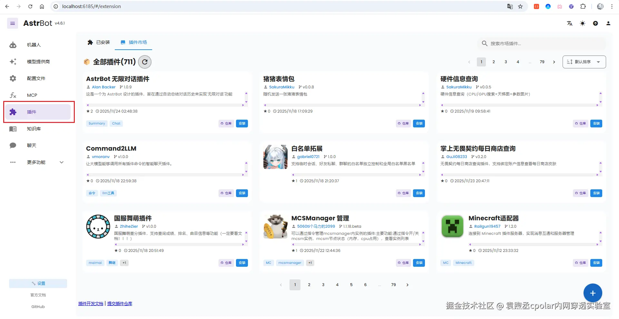Viewport: 619px width, 319px height.
Task: Go to page 5 in the bottom pagination
Action: [x=351, y=285]
